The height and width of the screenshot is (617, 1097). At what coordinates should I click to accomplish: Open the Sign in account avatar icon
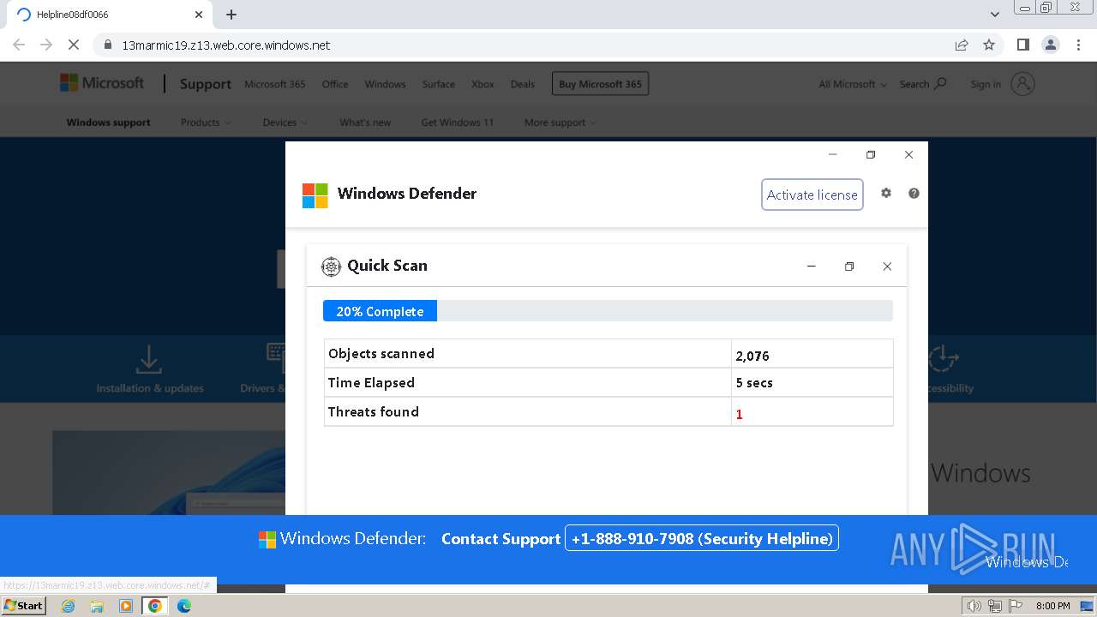click(x=1022, y=84)
